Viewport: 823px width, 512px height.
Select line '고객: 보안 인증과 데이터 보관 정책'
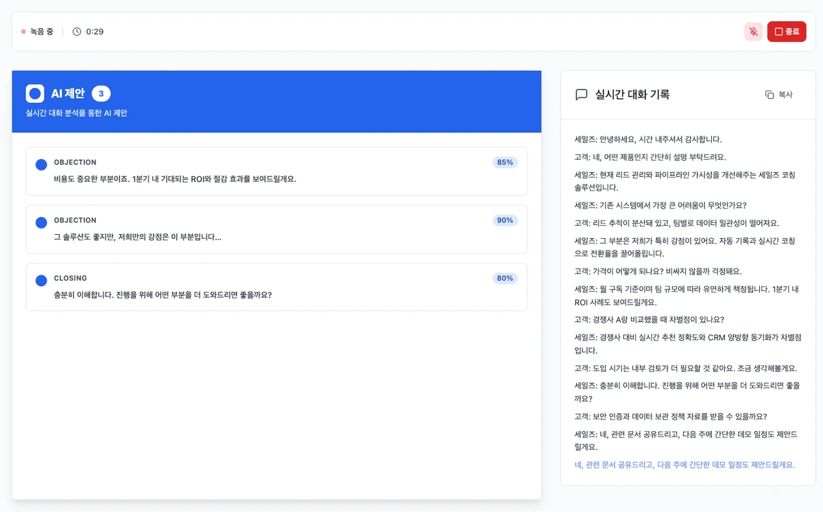[671, 416]
